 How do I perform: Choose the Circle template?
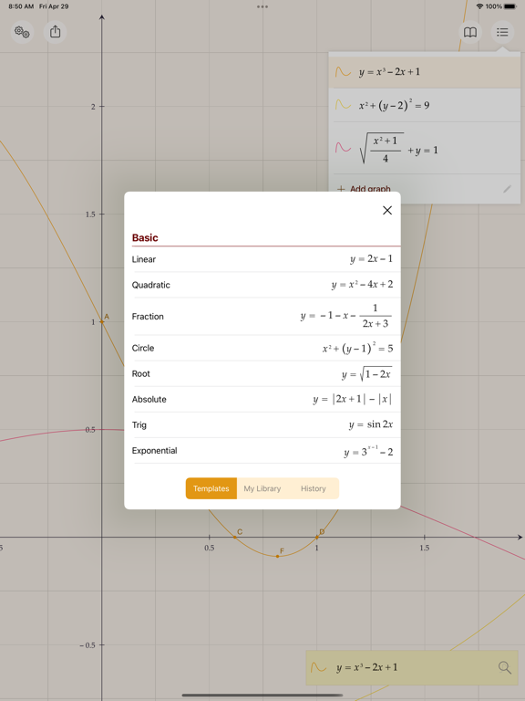[x=262, y=349]
